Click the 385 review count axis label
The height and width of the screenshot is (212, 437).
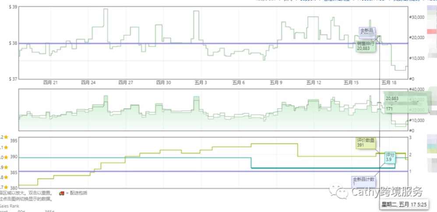point(14,173)
